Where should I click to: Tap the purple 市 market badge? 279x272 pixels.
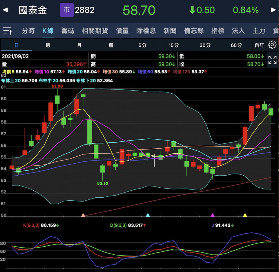[67, 10]
